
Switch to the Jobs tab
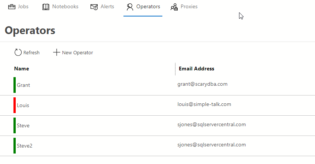tap(22, 7)
